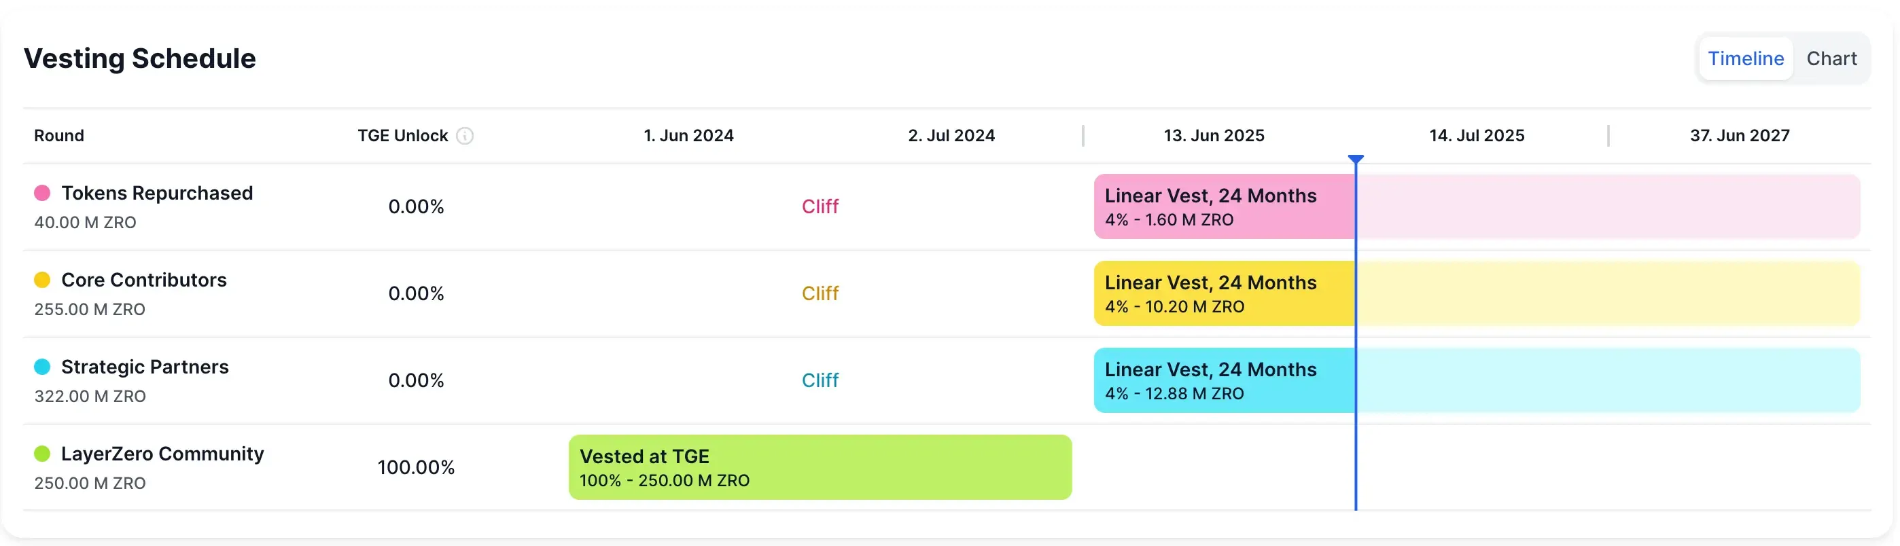Open the Vested at TGE detail block

point(820,467)
